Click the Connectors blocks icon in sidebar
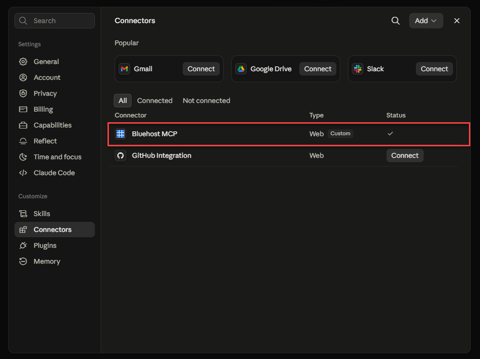This screenshot has height=359, width=480. (x=23, y=230)
